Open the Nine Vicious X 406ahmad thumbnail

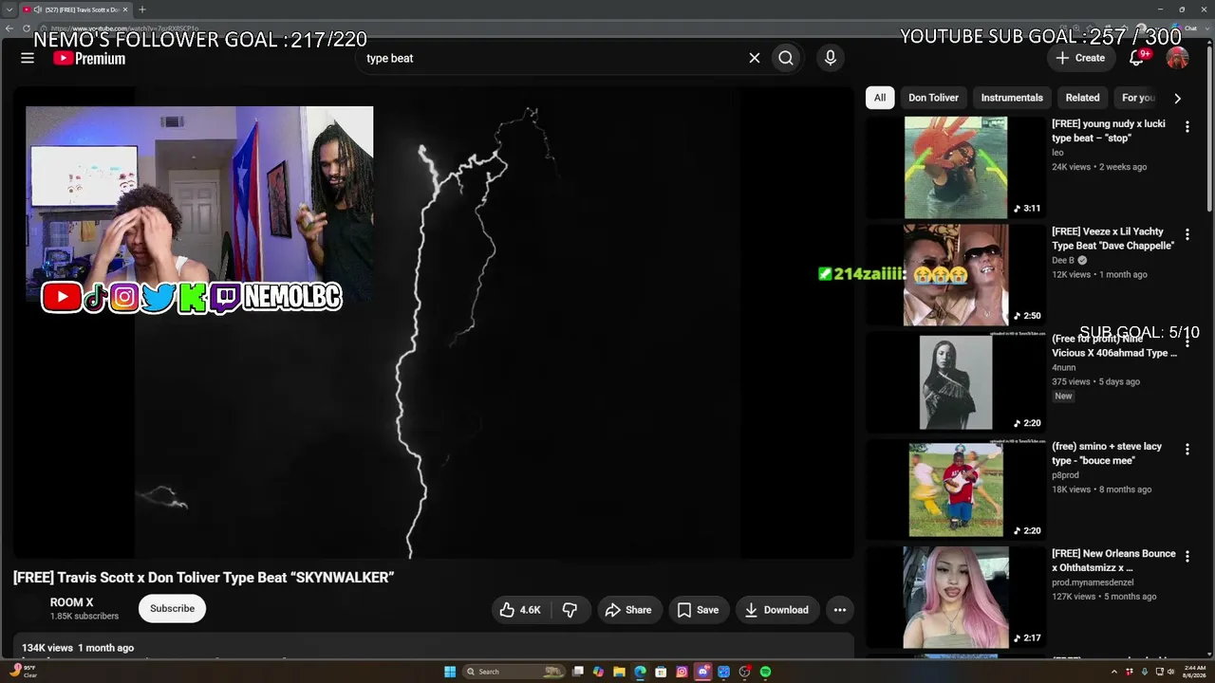tap(956, 382)
